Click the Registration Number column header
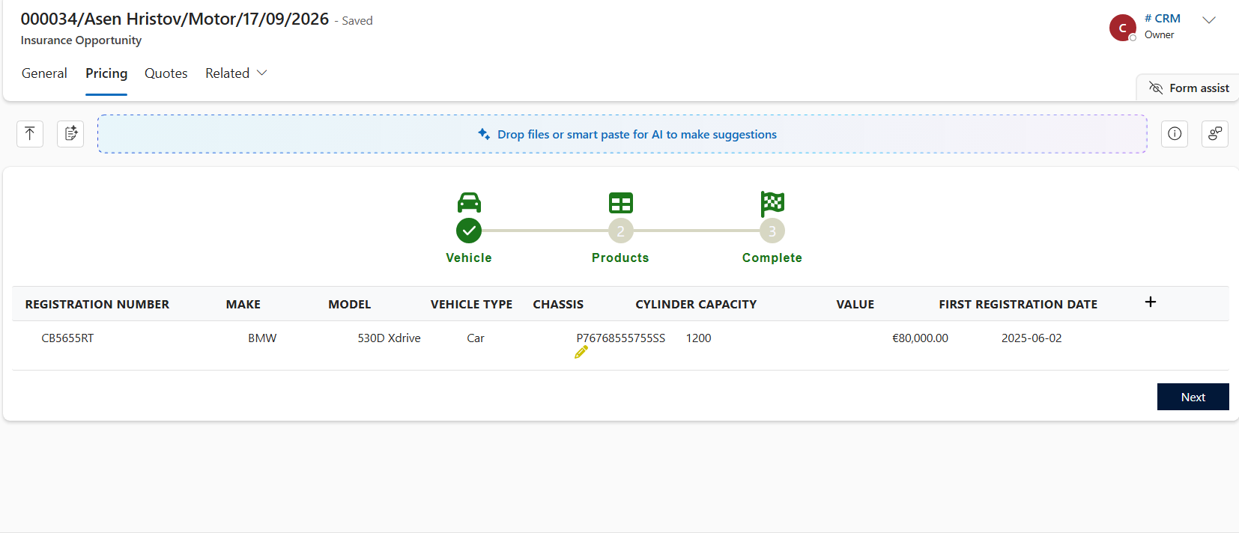This screenshot has height=533, width=1239. pyautogui.click(x=97, y=305)
